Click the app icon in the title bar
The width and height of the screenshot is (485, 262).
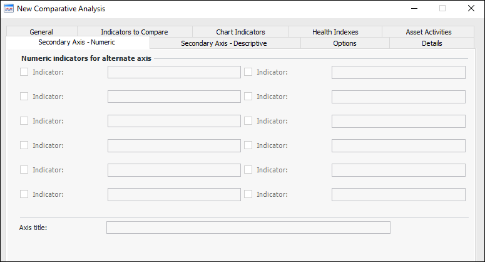[9, 9]
